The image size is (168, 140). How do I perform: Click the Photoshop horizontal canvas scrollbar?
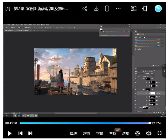76,113
